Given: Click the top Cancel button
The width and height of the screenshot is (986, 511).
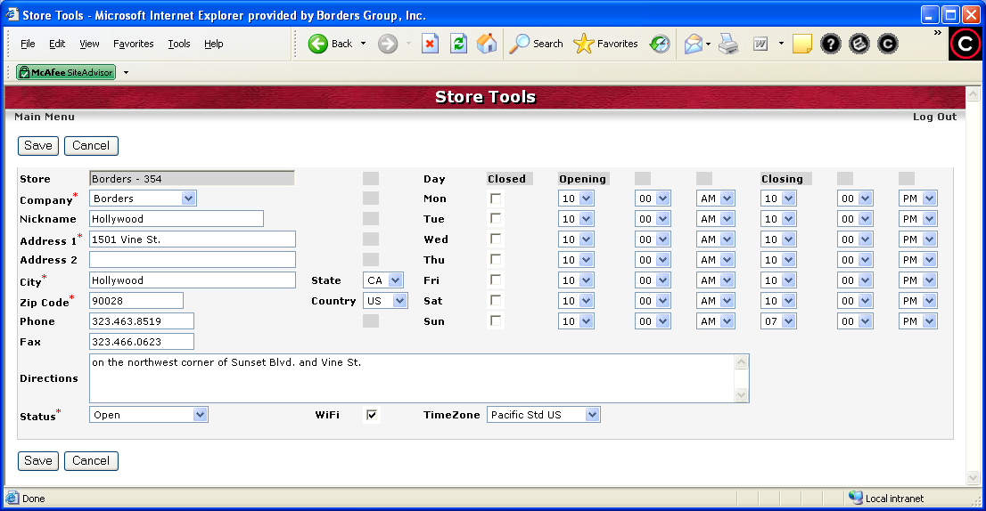Looking at the screenshot, I should click(91, 146).
